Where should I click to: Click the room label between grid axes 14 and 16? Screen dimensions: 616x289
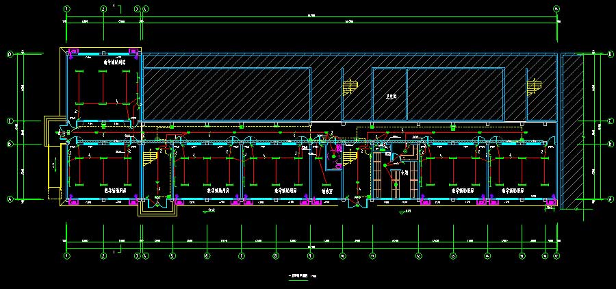click(513, 190)
